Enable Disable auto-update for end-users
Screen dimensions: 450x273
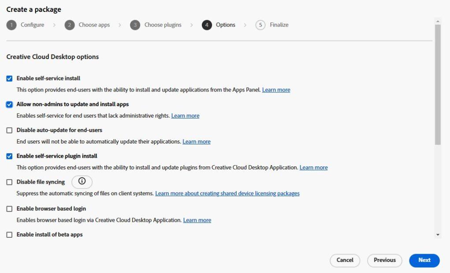pos(9,130)
